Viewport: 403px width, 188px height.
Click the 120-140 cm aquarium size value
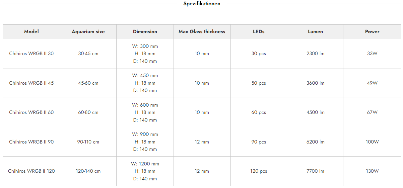click(88, 171)
